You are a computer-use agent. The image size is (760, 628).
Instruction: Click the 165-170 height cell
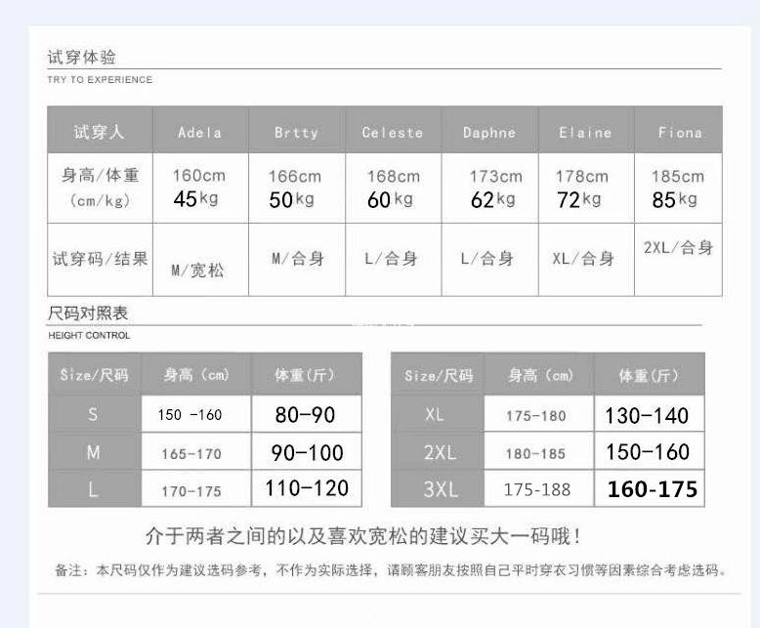tap(196, 451)
